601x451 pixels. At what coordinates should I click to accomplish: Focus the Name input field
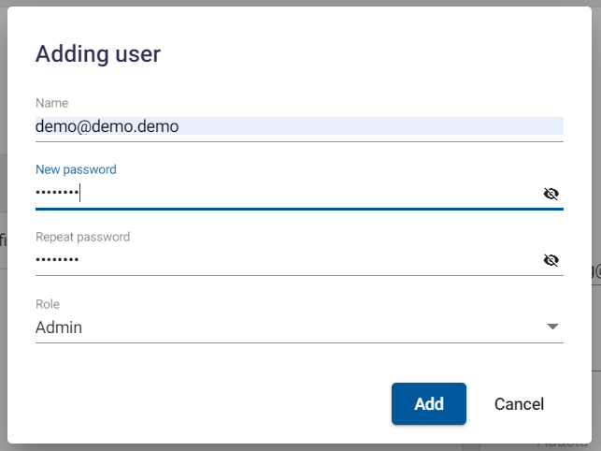coord(299,126)
